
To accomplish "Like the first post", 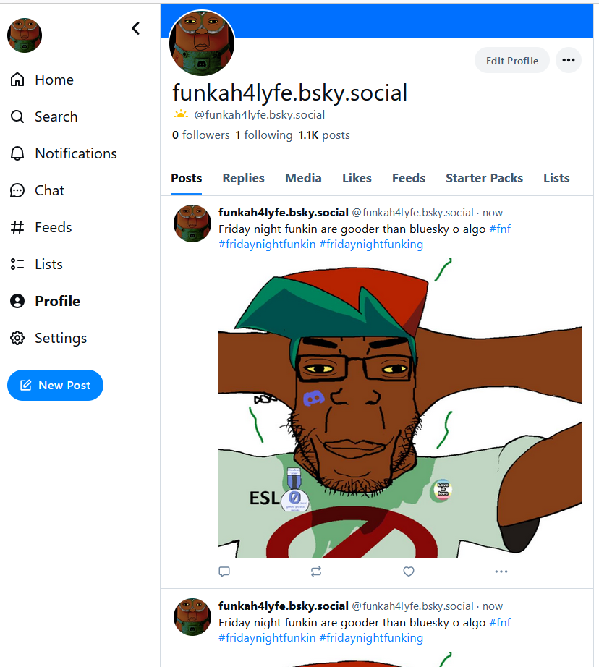I will (x=409, y=572).
